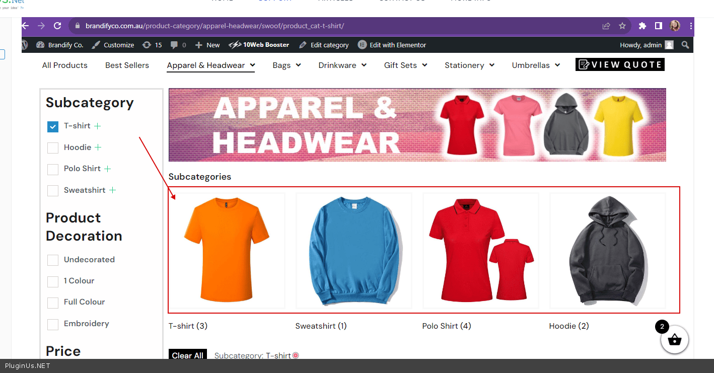Open the Gift Sets dropdown menu
This screenshot has width=714, height=373.
[405, 65]
